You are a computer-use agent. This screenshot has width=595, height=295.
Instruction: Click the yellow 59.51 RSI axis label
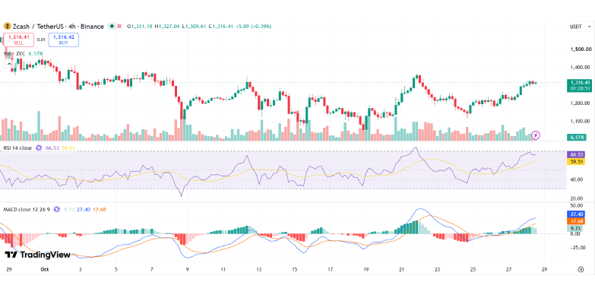tap(575, 161)
